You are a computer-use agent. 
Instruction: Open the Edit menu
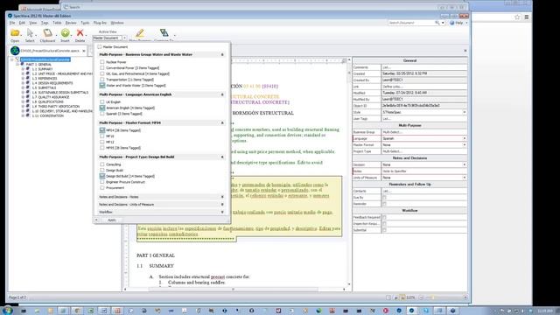click(22, 23)
